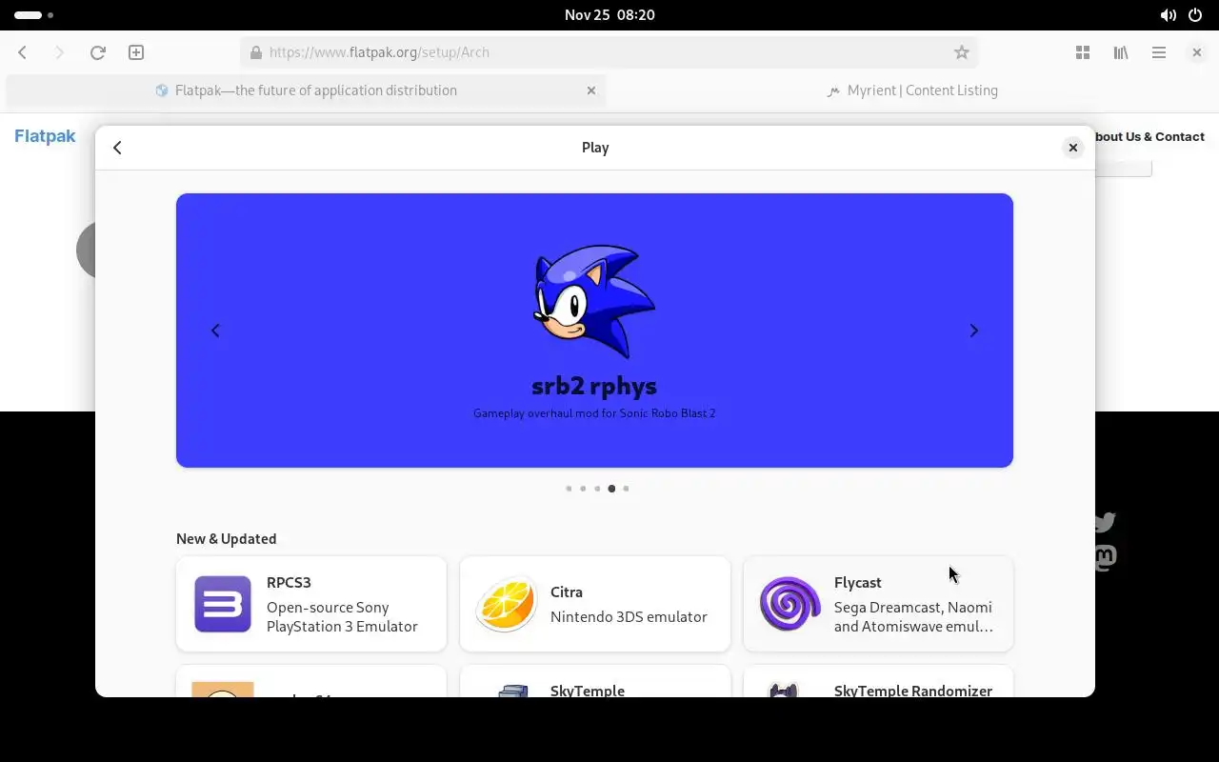The height and width of the screenshot is (762, 1219).
Task: Select fifth carousel page dot
Action: (x=626, y=489)
